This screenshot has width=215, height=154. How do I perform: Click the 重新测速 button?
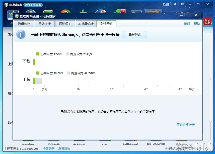134,35
